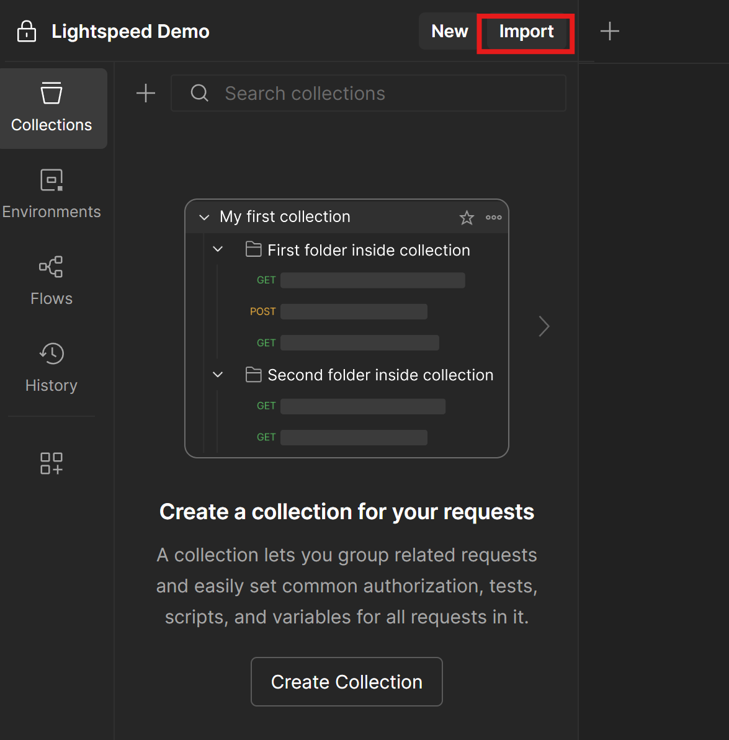Screen dimensions: 729x740
Task: Open the History sidebar icon
Action: click(51, 368)
